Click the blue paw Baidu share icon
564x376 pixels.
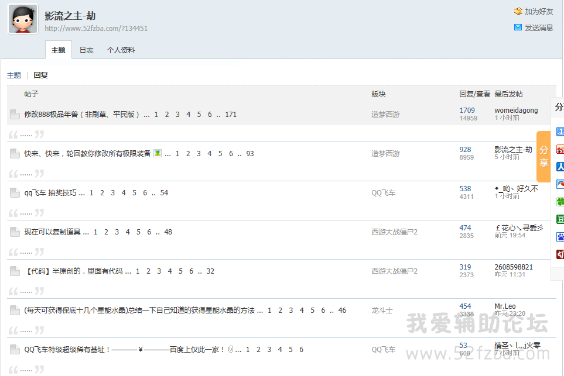(560, 237)
